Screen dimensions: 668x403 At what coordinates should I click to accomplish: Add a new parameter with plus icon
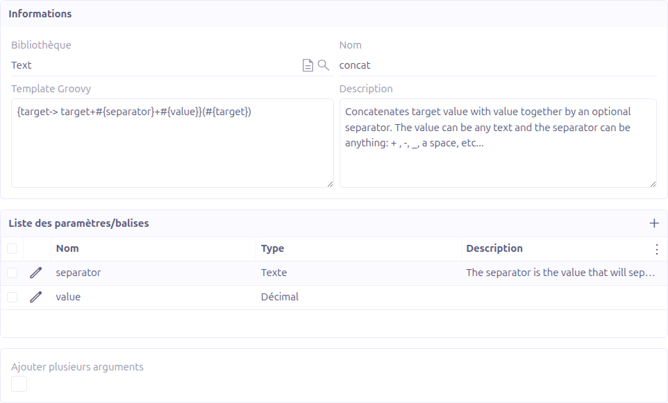653,223
